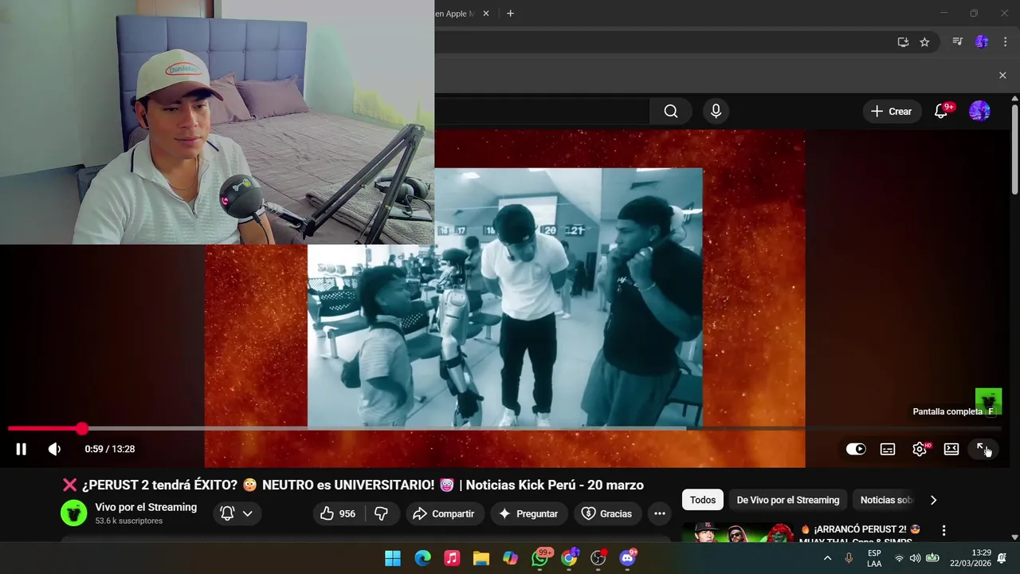Open WhatsApp from the taskbar

pyautogui.click(x=540, y=558)
